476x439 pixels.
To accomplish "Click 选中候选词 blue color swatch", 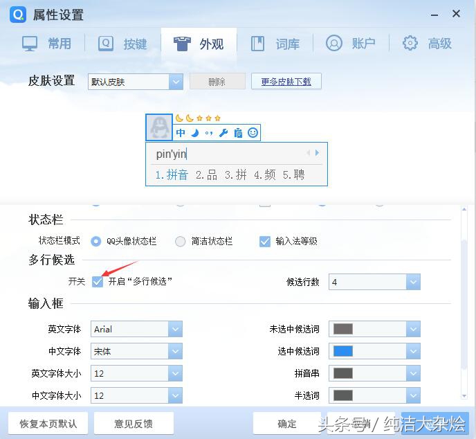I will coord(343,351).
